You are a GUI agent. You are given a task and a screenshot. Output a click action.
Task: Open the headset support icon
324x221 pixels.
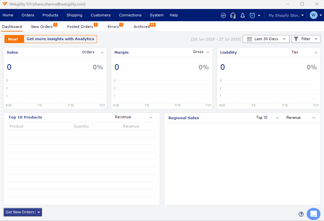pos(233,15)
